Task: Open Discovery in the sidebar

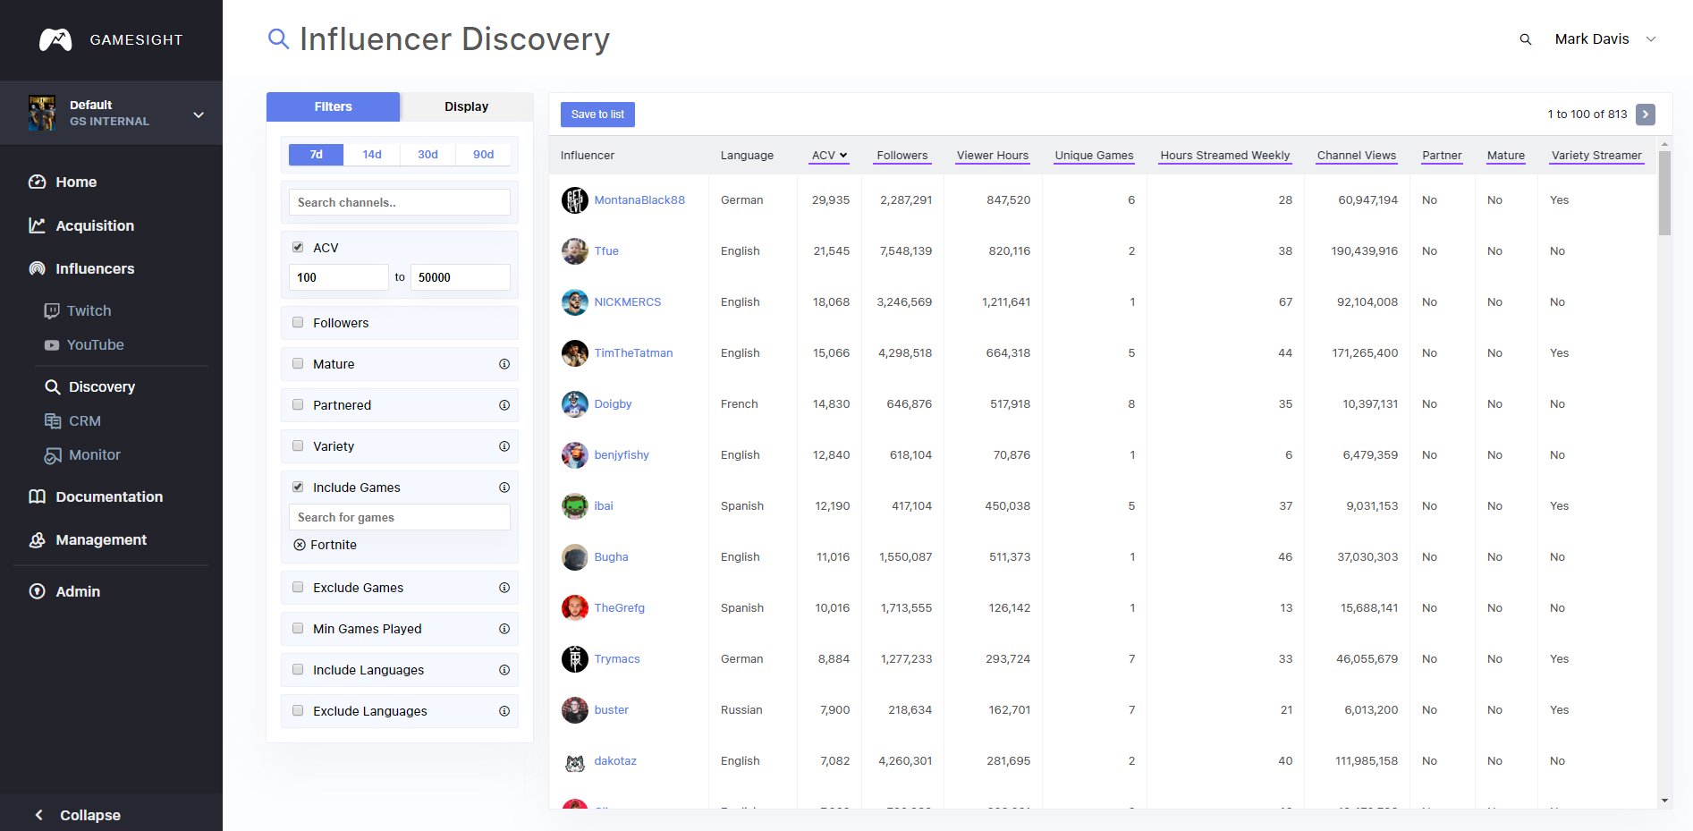Action: pyautogui.click(x=89, y=386)
